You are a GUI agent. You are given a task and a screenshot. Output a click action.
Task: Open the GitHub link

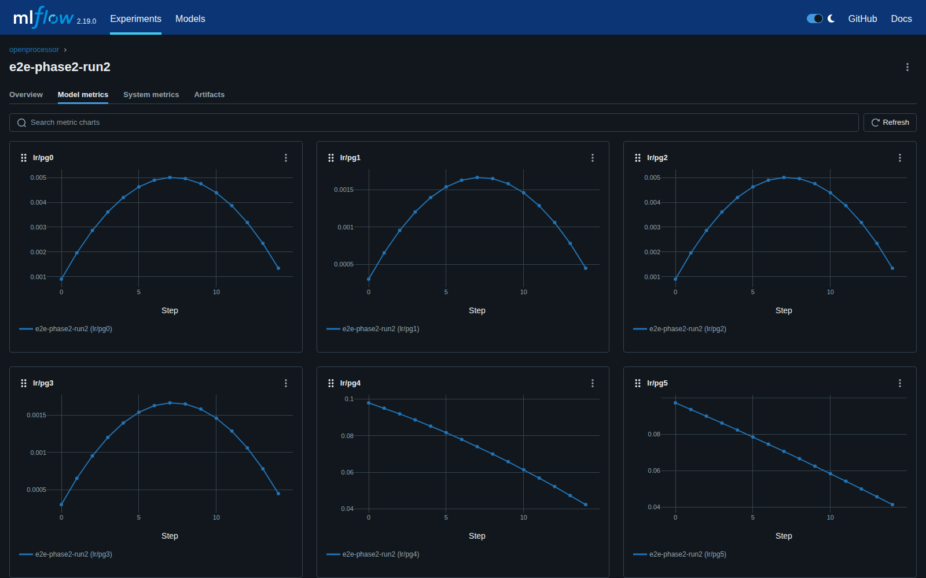[862, 18]
